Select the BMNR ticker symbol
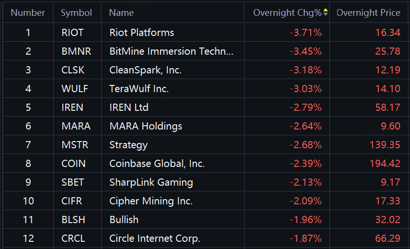The image size is (410, 249). click(x=76, y=51)
